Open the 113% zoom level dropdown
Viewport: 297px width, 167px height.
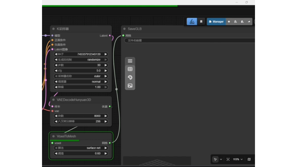(238, 159)
